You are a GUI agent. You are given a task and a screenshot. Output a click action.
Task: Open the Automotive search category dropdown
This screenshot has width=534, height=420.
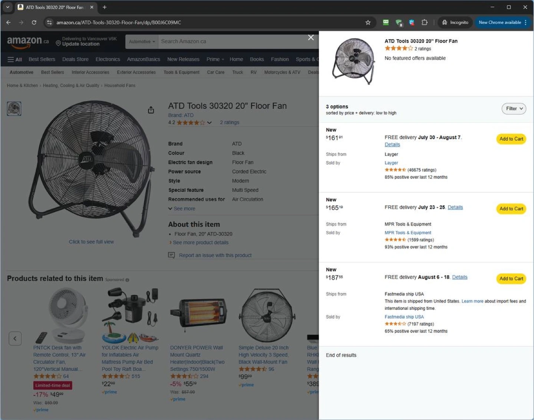(x=142, y=42)
